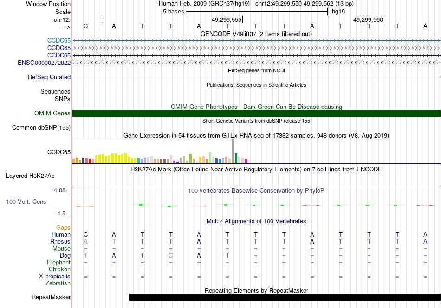The height and width of the screenshot is (308, 441).
Task: Click the Human species label in Multiz
Action: pos(61,234)
